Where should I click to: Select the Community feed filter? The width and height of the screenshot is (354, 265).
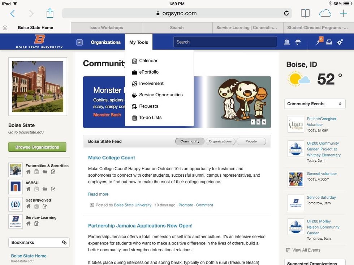coord(190,141)
